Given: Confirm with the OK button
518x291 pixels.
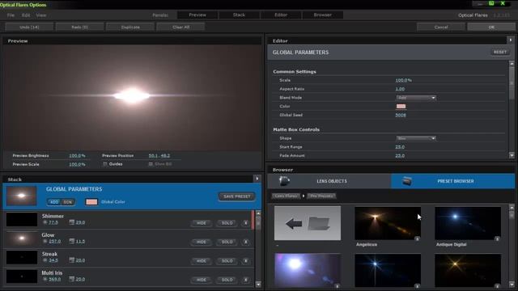Looking at the screenshot, I should (491, 27).
